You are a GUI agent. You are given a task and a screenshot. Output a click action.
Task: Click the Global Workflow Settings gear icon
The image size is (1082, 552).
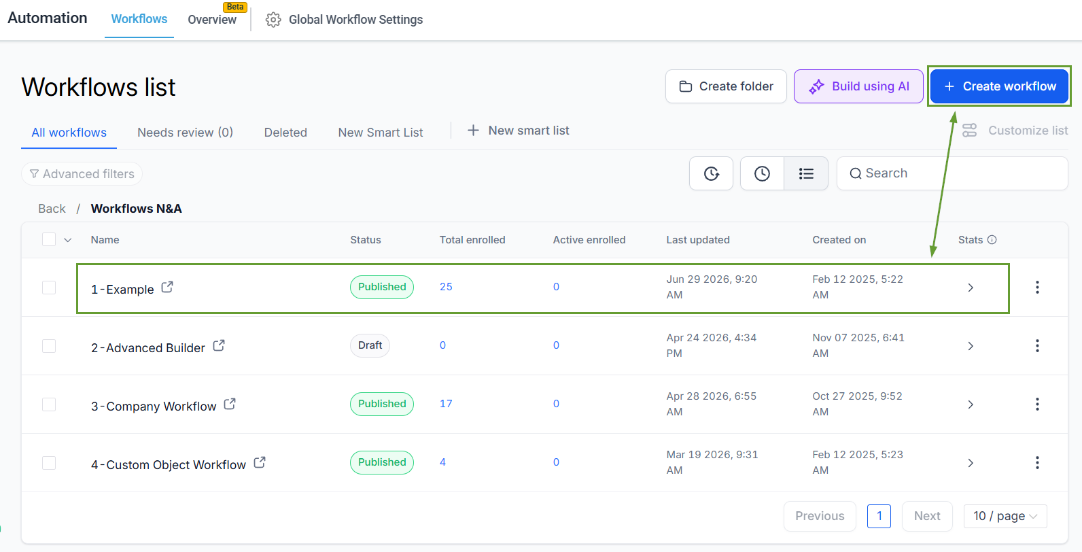coord(273,20)
